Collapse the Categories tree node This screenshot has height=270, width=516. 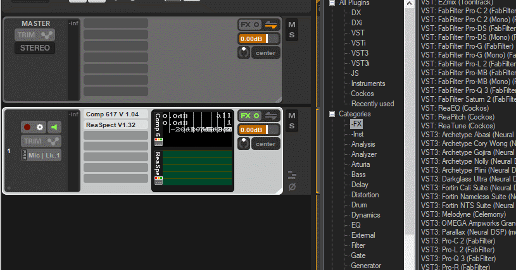pos(332,114)
